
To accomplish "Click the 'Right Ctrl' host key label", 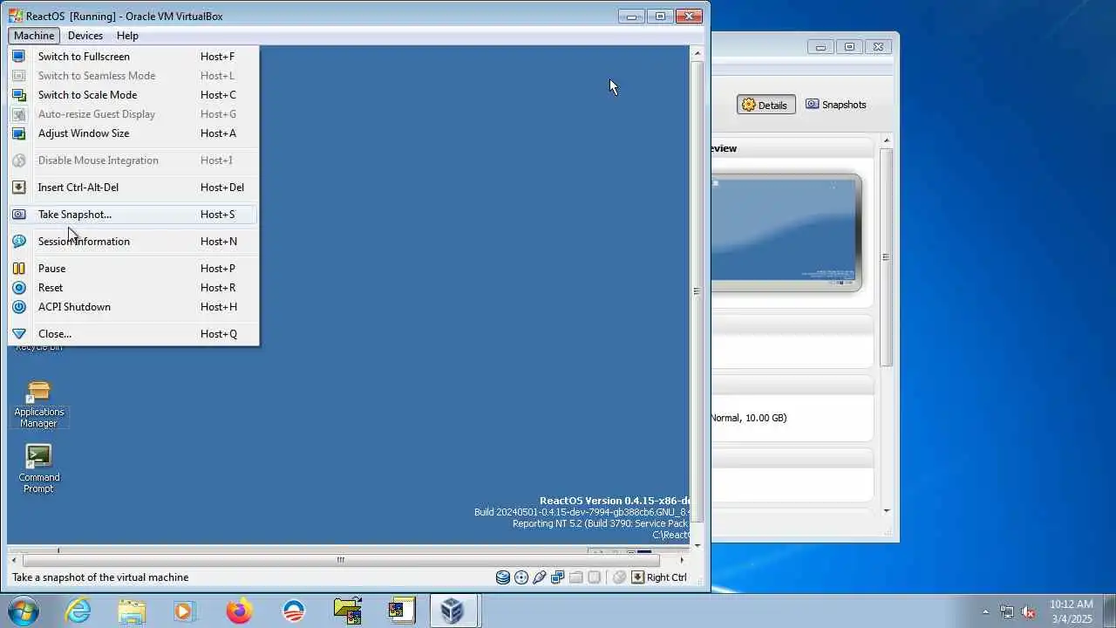I will point(667,577).
